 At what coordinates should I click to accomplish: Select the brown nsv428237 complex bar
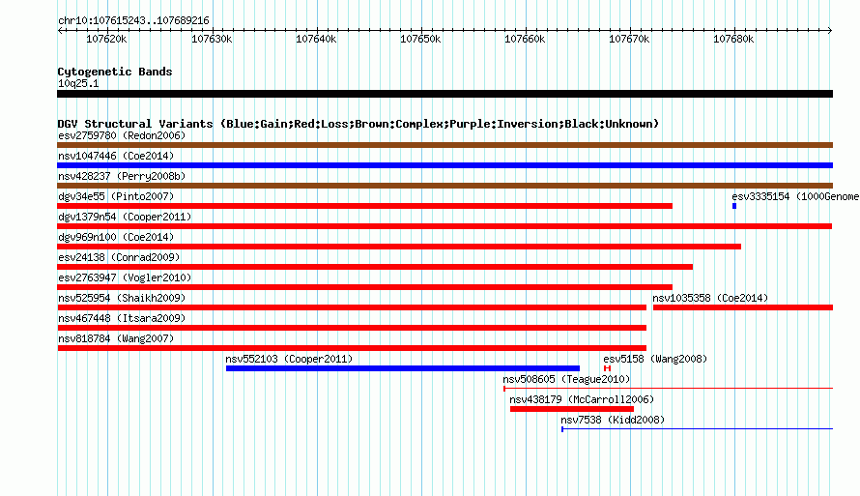444,186
